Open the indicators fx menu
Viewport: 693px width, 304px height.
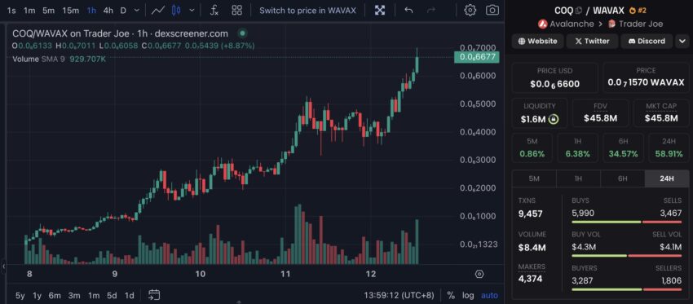coord(214,10)
